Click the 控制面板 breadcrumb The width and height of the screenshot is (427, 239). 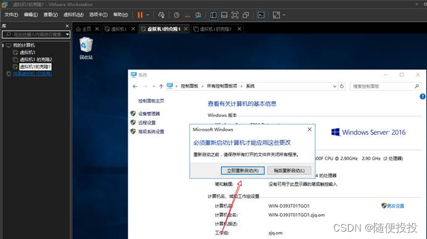[189, 86]
